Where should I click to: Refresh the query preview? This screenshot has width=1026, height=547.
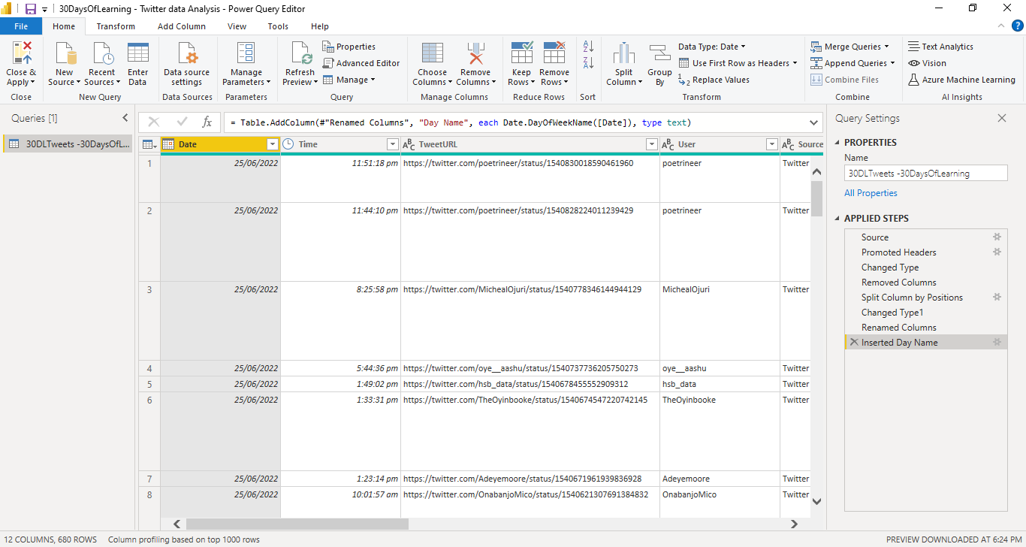click(299, 63)
